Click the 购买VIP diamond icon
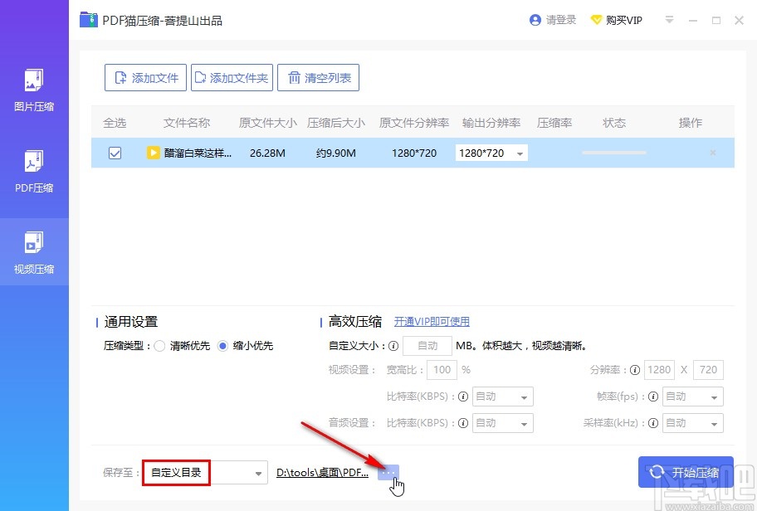 (x=597, y=20)
